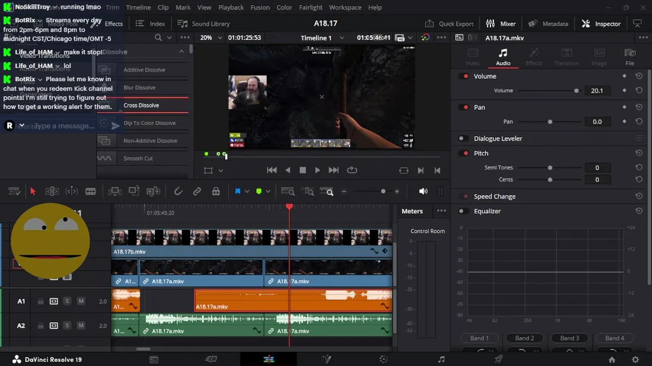The height and width of the screenshot is (366, 652).
Task: Open the marker color dropdown arrow
Action: pos(268,191)
